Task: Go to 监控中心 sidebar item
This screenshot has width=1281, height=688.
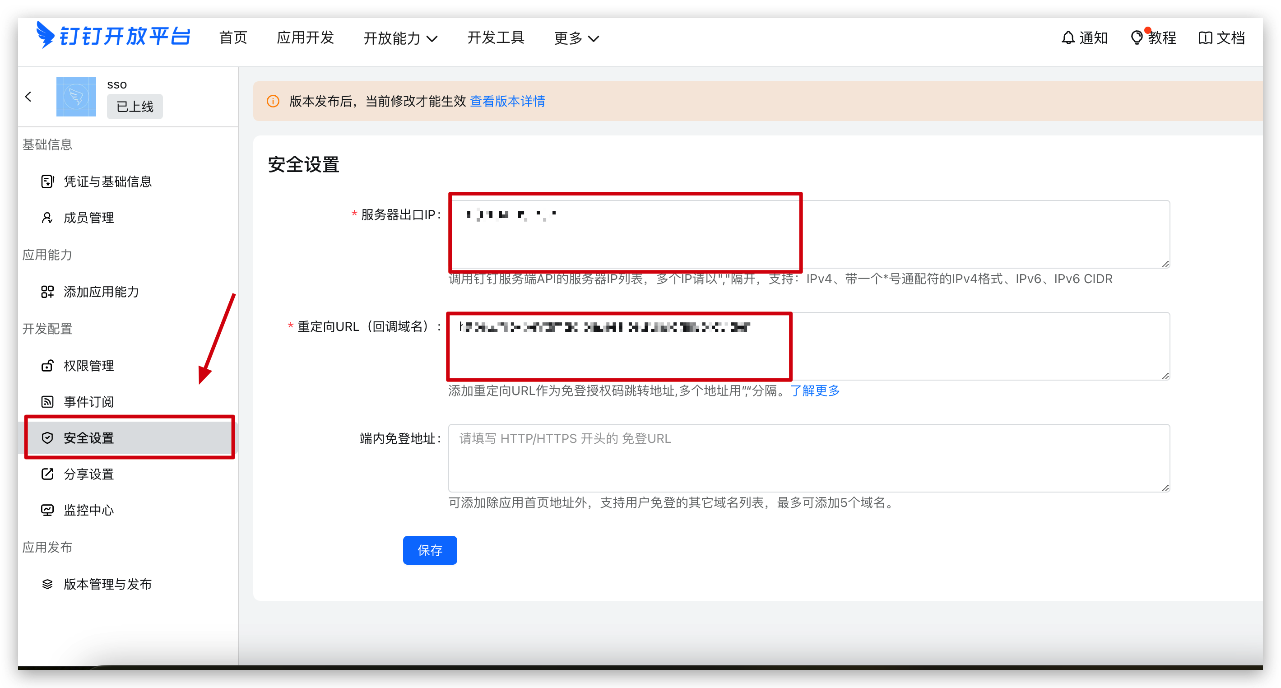Action: pyautogui.click(x=88, y=511)
